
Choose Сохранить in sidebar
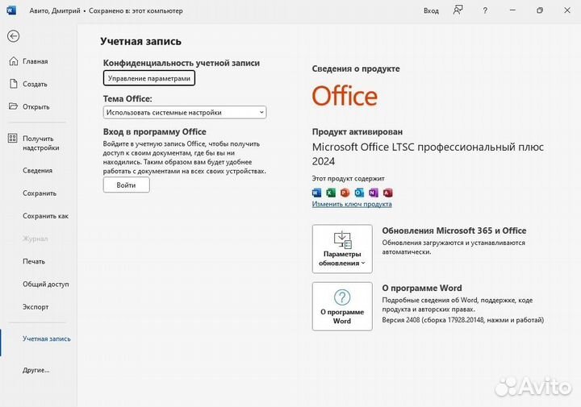(x=40, y=193)
